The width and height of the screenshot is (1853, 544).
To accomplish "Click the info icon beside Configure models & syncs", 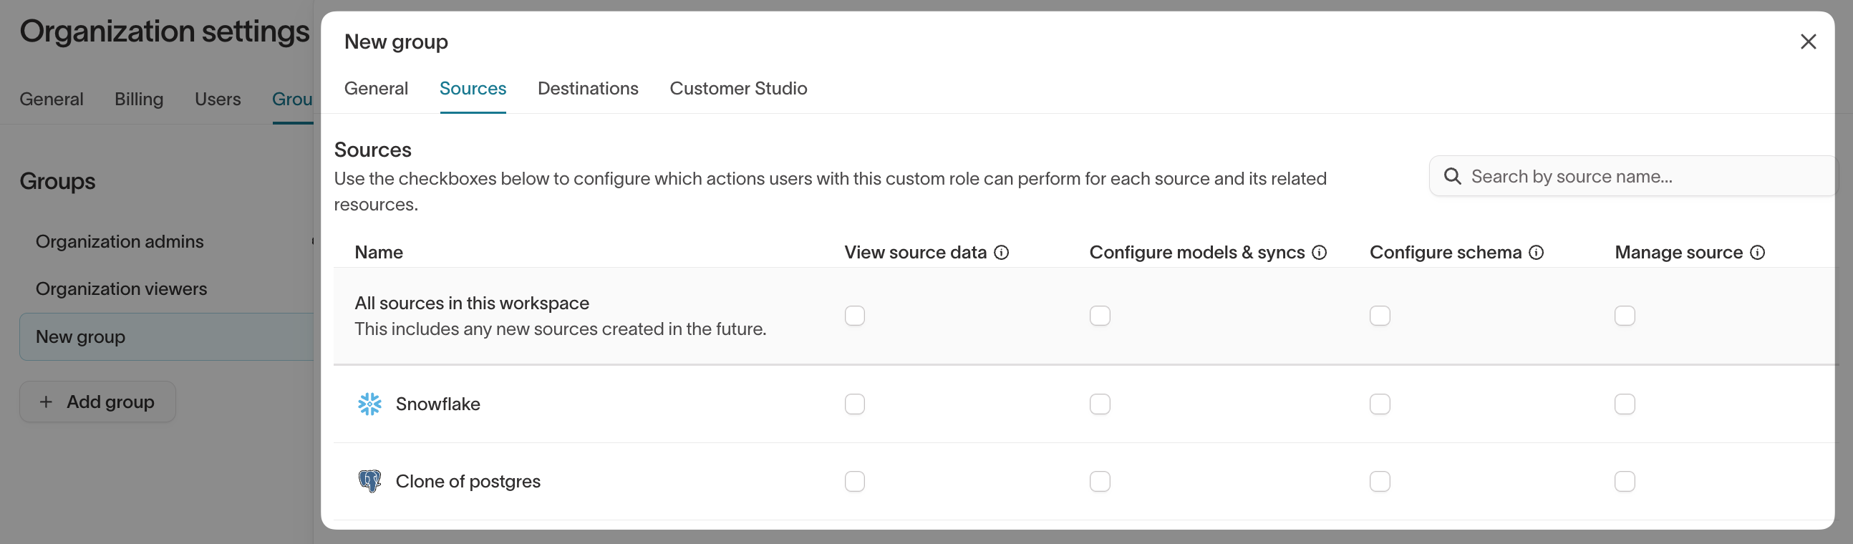I will 1320,253.
